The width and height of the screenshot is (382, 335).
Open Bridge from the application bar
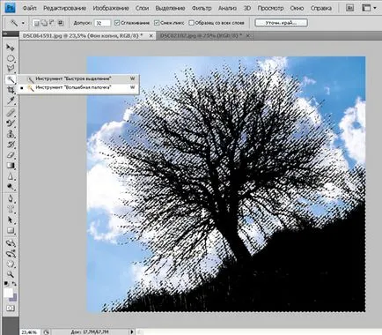coord(349,8)
